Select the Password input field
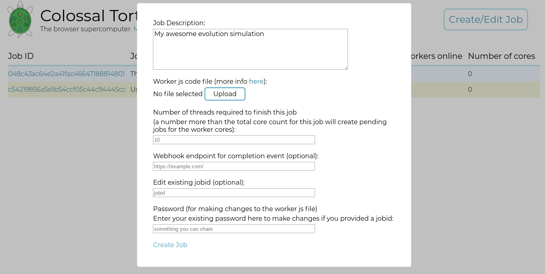This screenshot has height=274, width=545. (234, 229)
